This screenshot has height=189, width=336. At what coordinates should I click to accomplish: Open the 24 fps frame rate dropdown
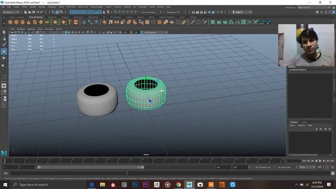coord(307,167)
